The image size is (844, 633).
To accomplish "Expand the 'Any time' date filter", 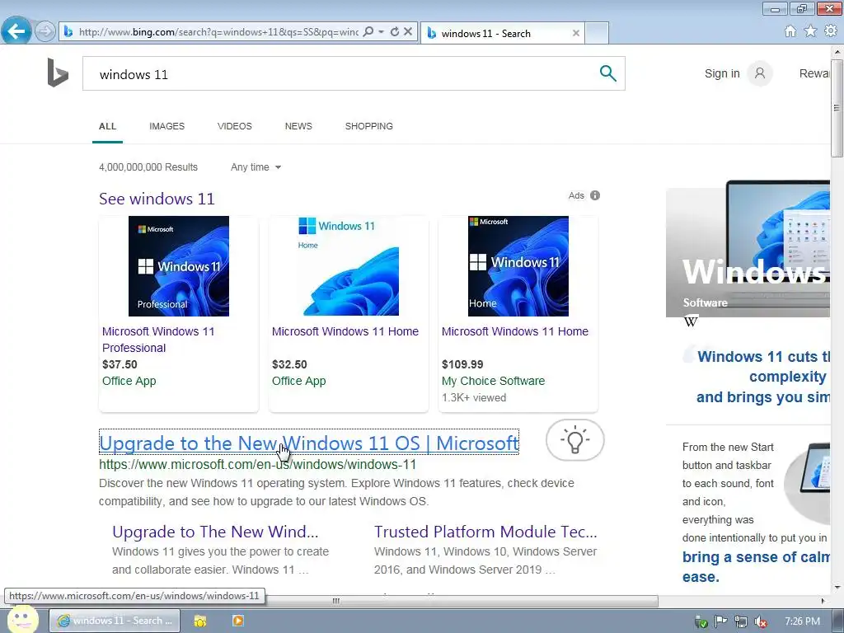I will click(x=256, y=167).
